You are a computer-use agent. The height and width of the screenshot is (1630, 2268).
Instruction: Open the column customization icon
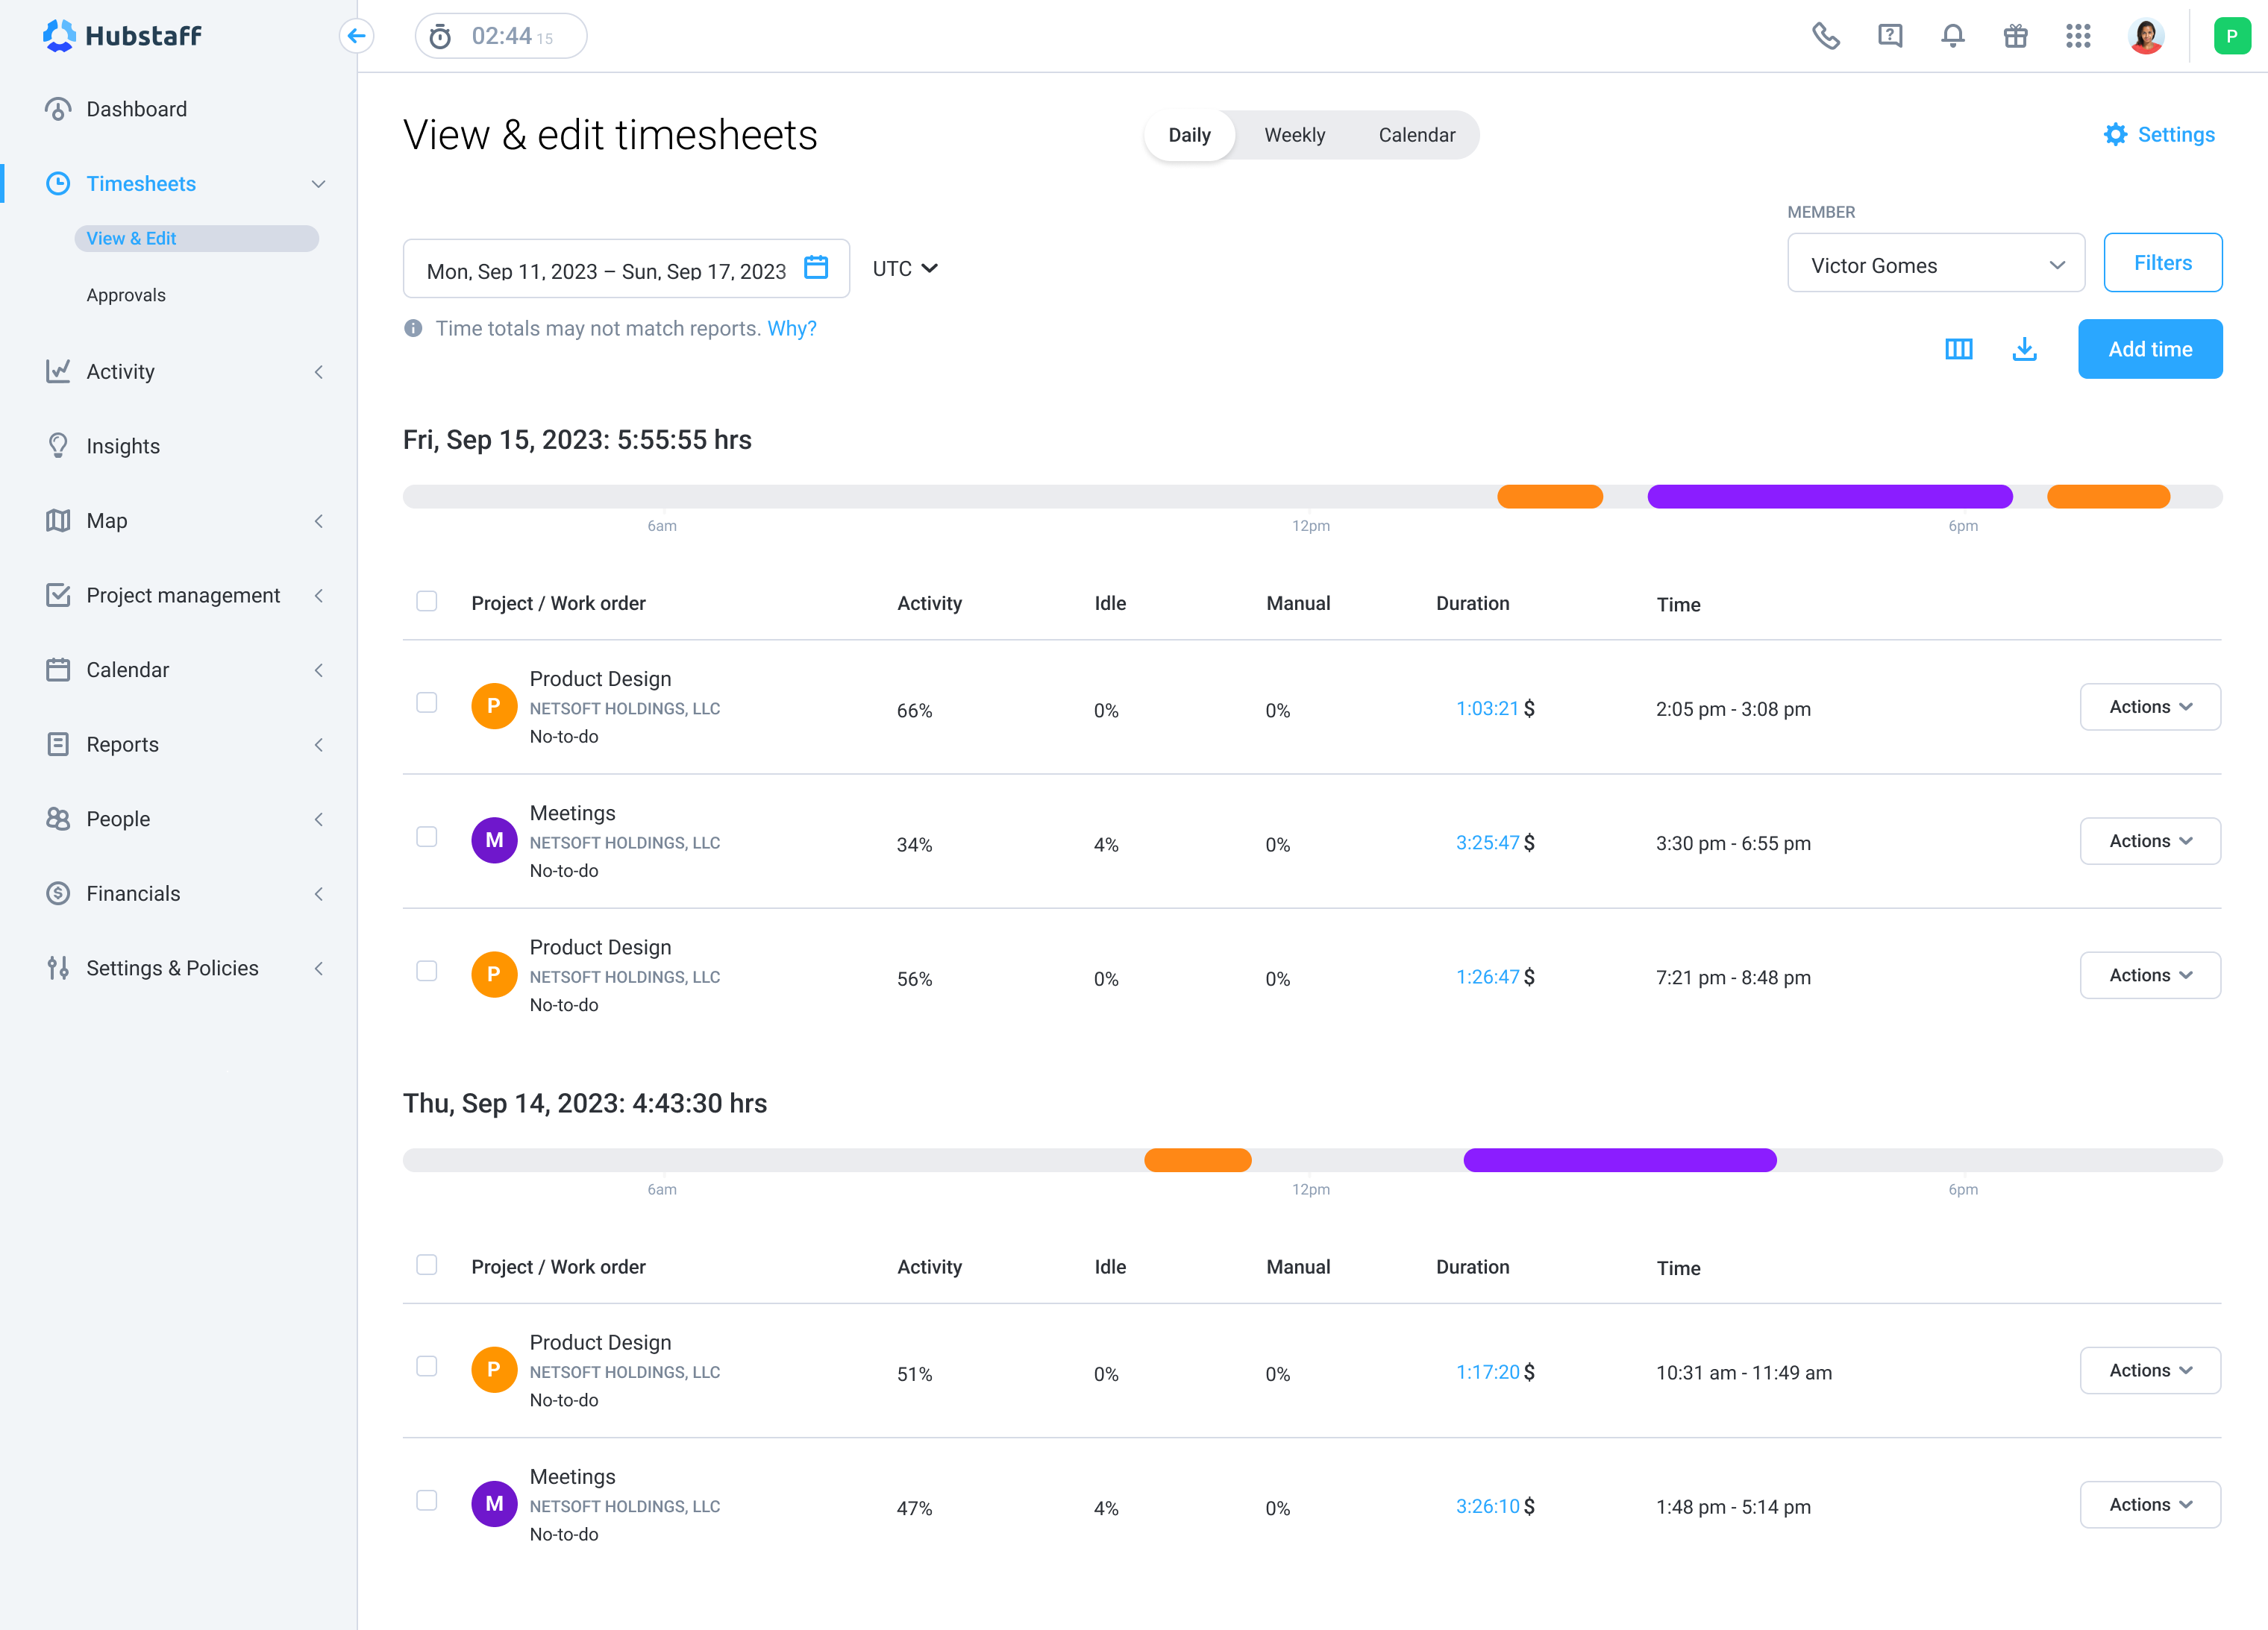pyautogui.click(x=1959, y=349)
